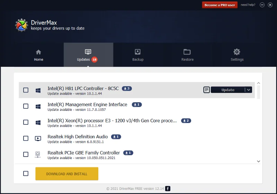Close the DriverMax window
This screenshot has height=194, width=277.
[x=270, y=5]
